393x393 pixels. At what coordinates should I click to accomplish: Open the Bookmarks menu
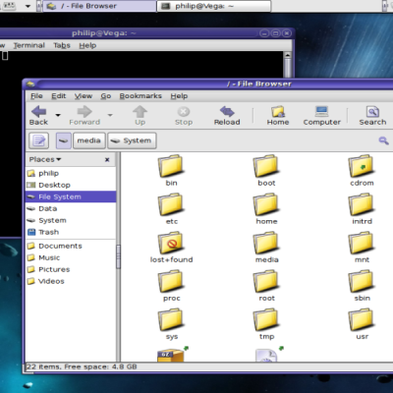click(x=140, y=96)
